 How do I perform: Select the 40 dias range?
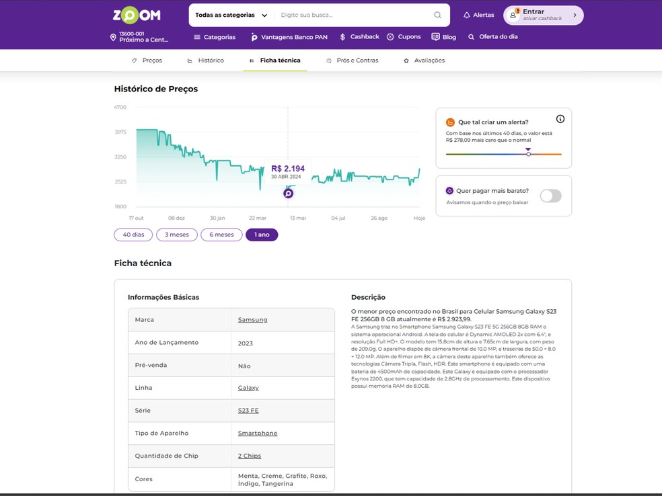coord(133,235)
